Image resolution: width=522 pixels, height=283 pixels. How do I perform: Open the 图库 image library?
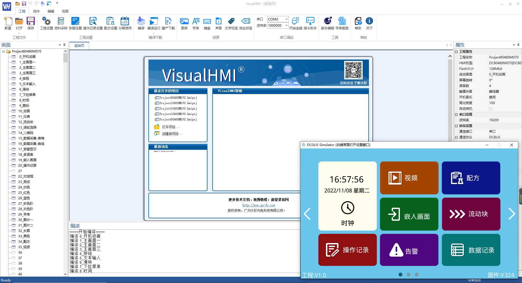click(184, 23)
